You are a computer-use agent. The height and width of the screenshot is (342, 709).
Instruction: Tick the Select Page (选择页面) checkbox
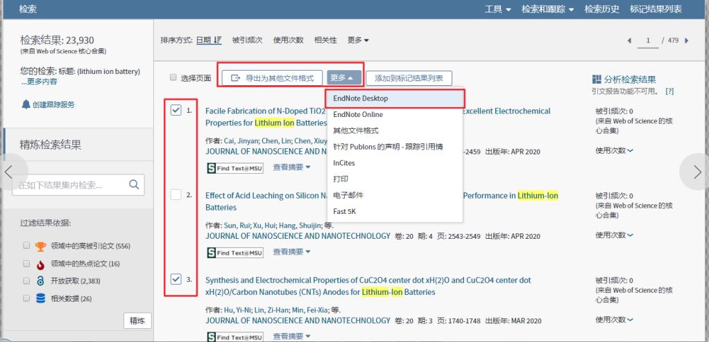pos(173,78)
